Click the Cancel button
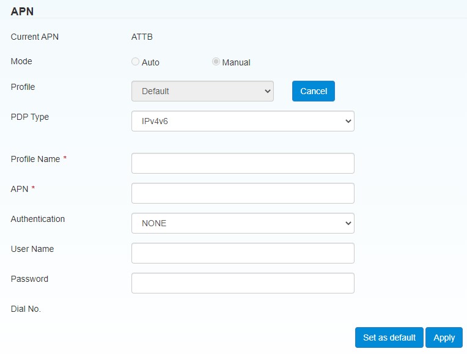This screenshot has width=467, height=354. [314, 91]
